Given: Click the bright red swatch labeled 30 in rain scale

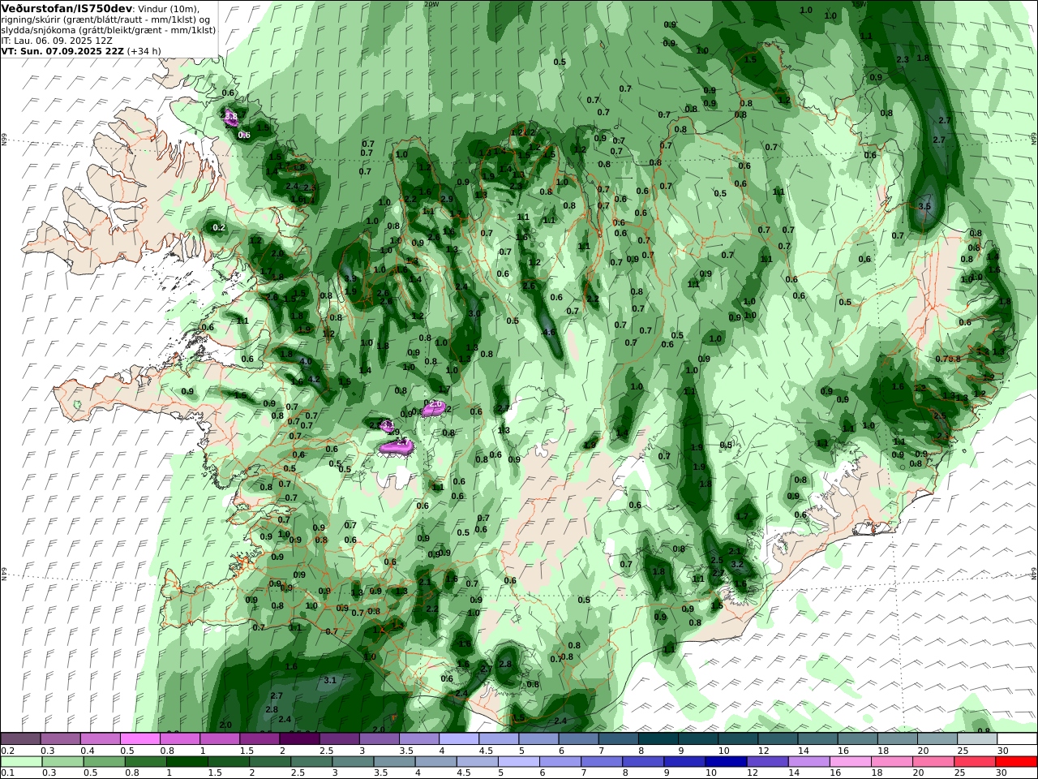Looking at the screenshot, I should point(1017,762).
